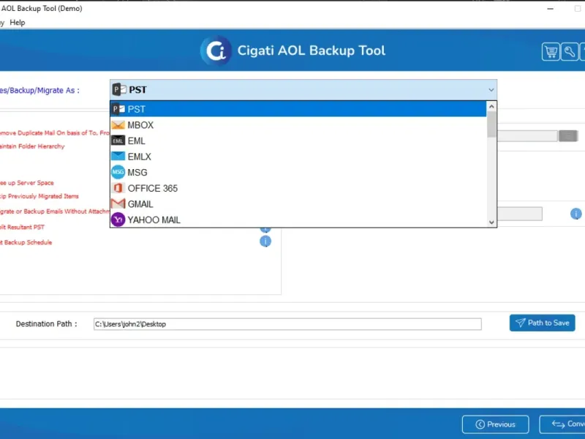
Task: Minimize the AOL Backup Tool window
Action: click(551, 9)
